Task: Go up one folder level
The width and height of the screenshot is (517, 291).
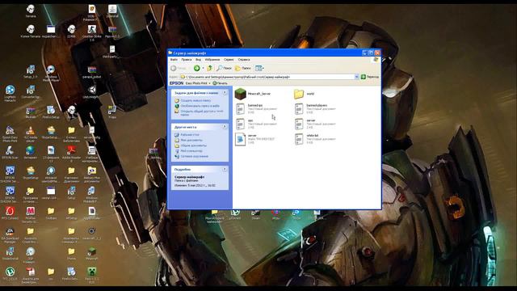Action: pyautogui.click(x=209, y=68)
